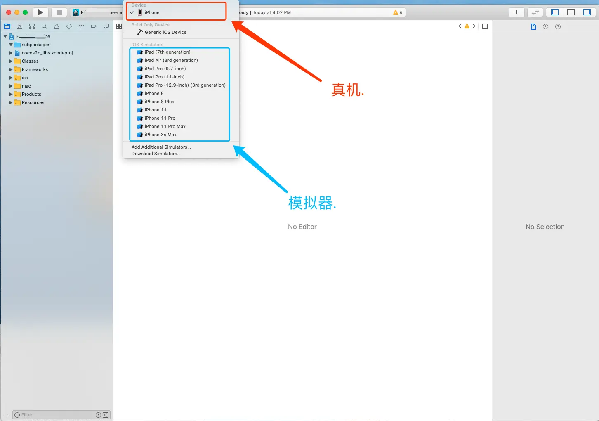
Task: Go to next issue arrow
Action: point(474,26)
